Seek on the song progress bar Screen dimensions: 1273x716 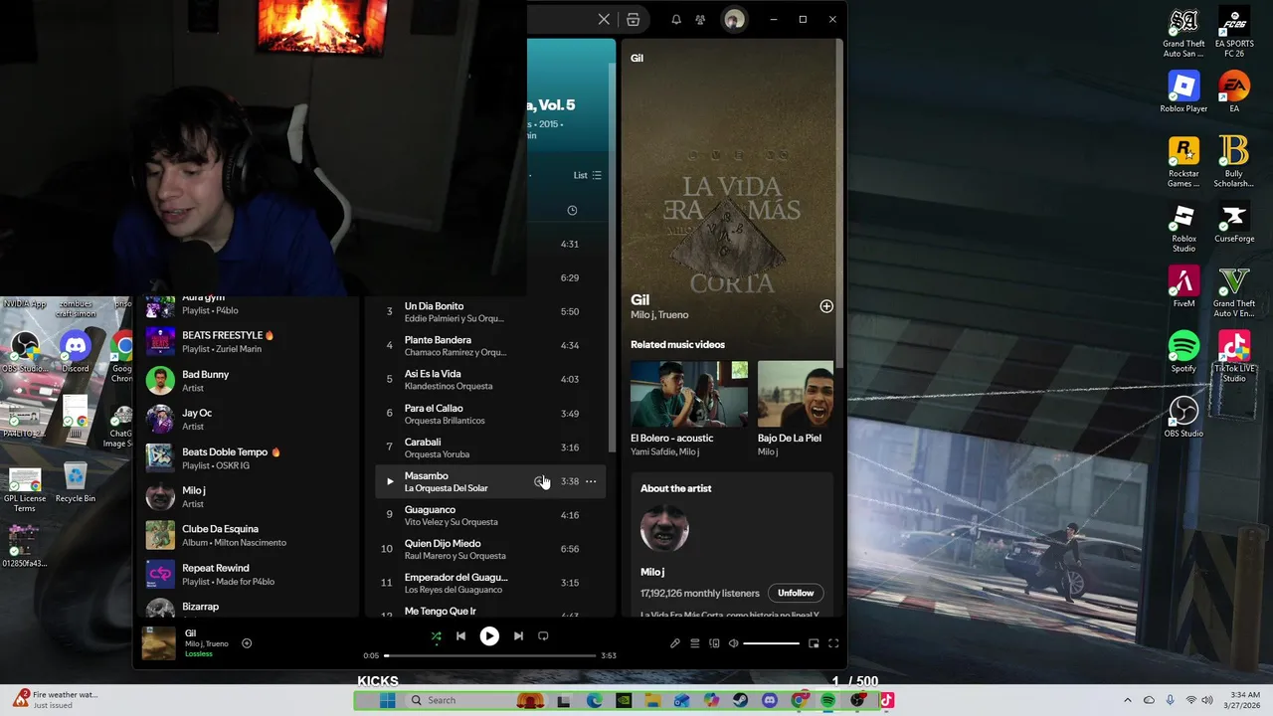click(489, 655)
